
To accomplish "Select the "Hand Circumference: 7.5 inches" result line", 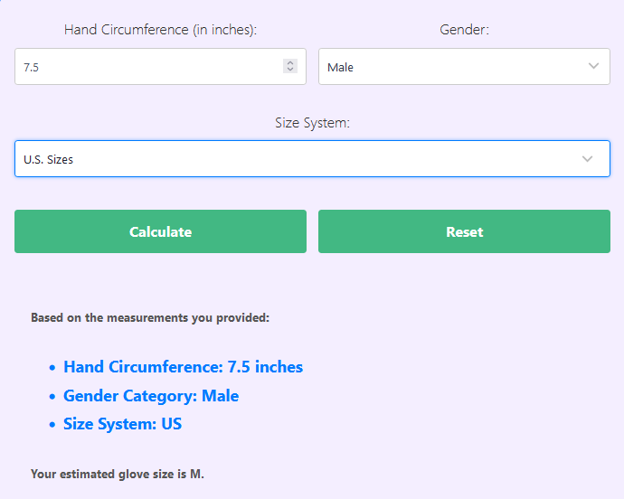I will 183,367.
